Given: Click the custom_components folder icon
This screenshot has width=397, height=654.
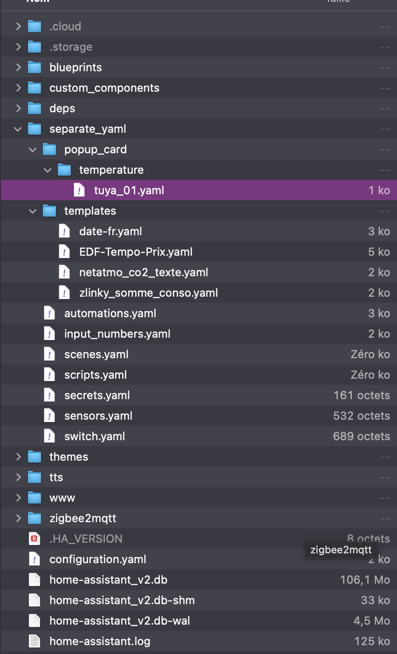Looking at the screenshot, I should click(34, 88).
